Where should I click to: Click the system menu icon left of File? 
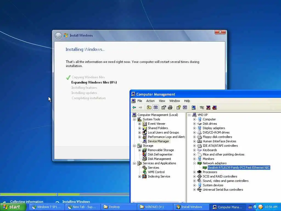point(133,101)
